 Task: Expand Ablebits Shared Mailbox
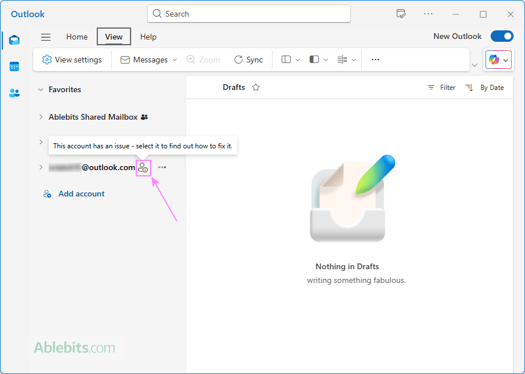click(41, 117)
